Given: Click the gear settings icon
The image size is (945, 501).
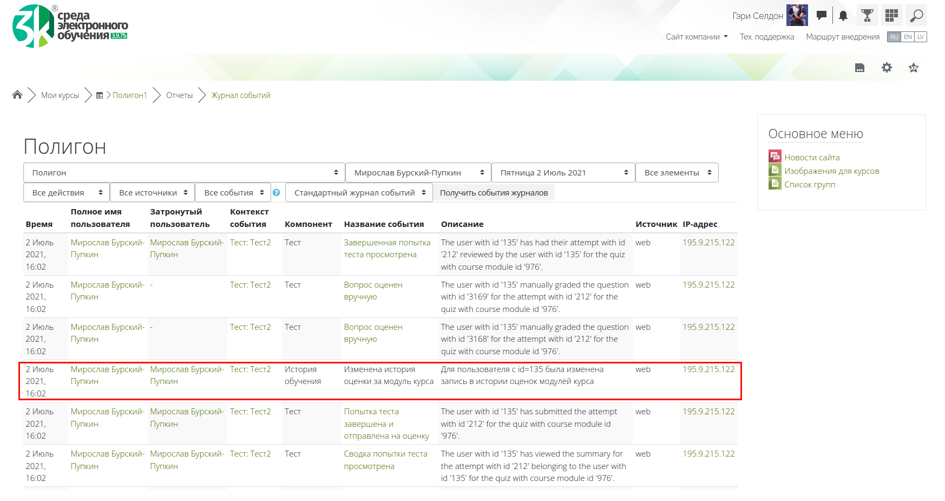Looking at the screenshot, I should pyautogui.click(x=887, y=68).
